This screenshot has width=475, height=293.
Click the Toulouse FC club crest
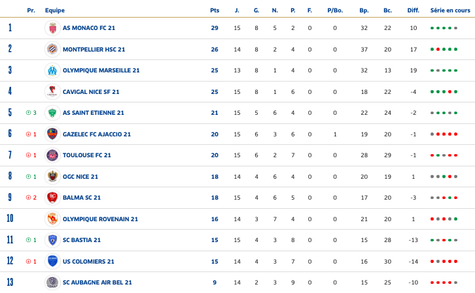point(52,155)
